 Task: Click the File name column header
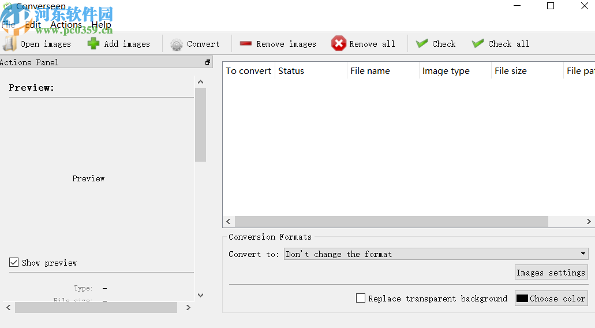(370, 71)
